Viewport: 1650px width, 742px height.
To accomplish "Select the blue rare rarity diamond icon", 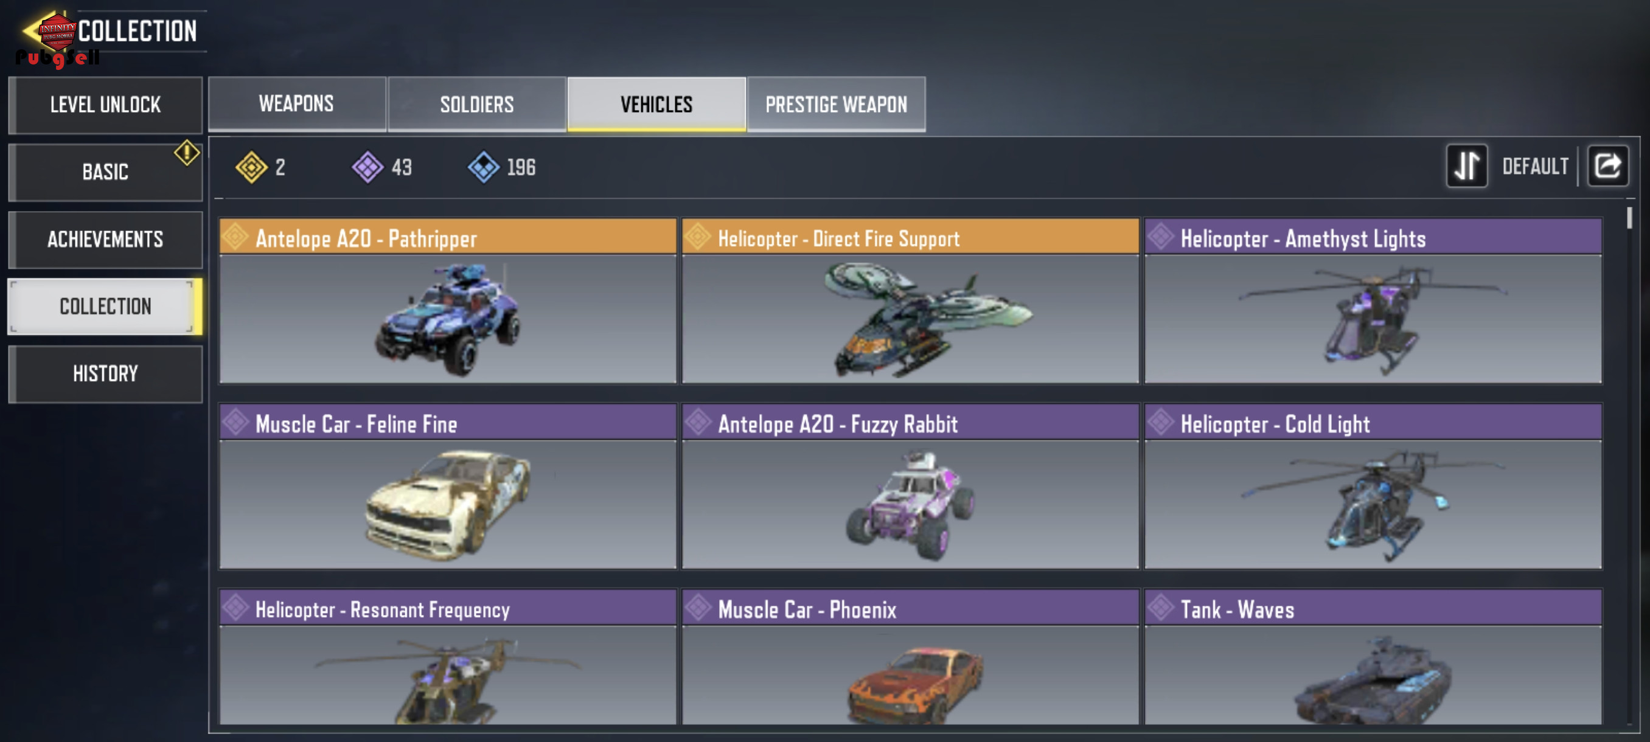I will pos(484,167).
